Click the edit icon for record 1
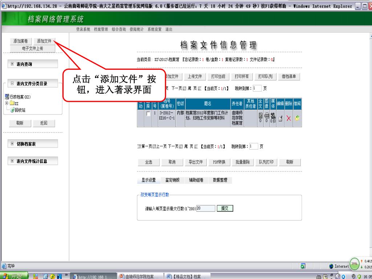The width and height of the screenshot is (372, 279). 280,118
